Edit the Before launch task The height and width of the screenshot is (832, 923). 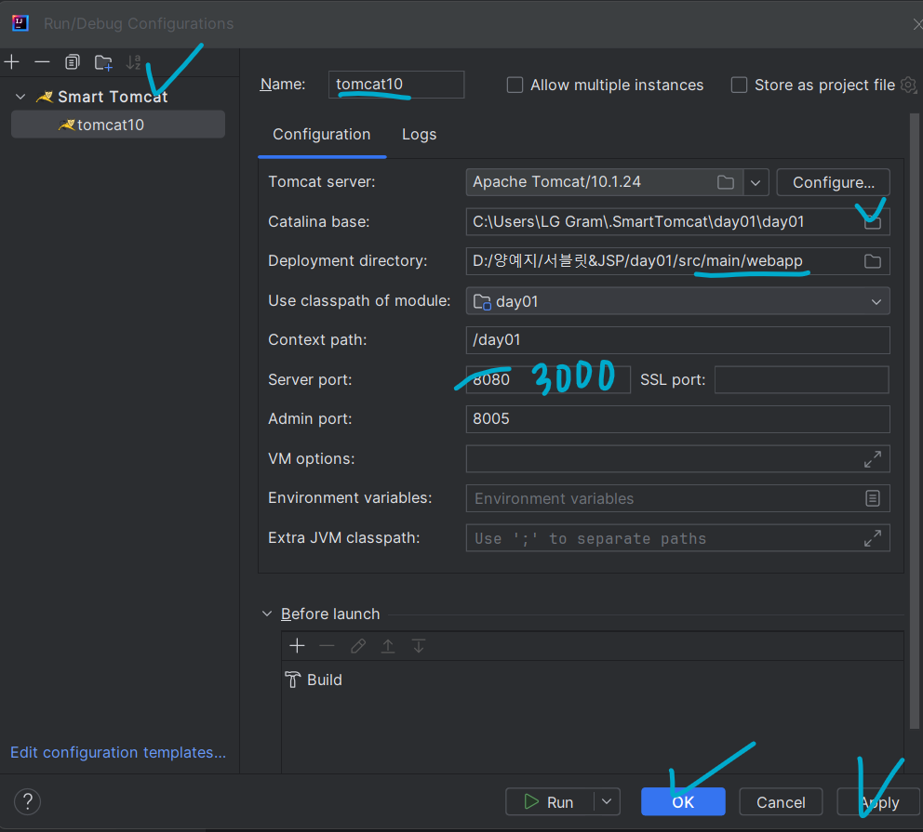[358, 646]
